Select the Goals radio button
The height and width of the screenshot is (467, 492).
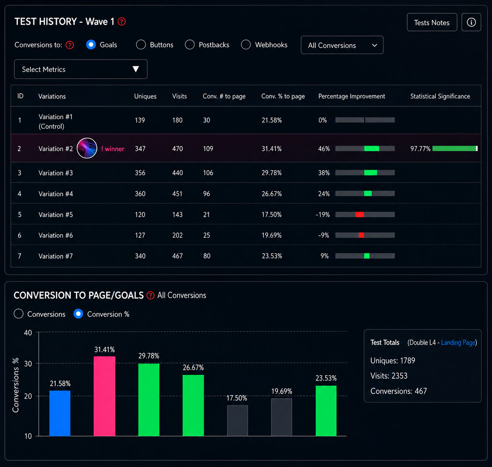[91, 45]
